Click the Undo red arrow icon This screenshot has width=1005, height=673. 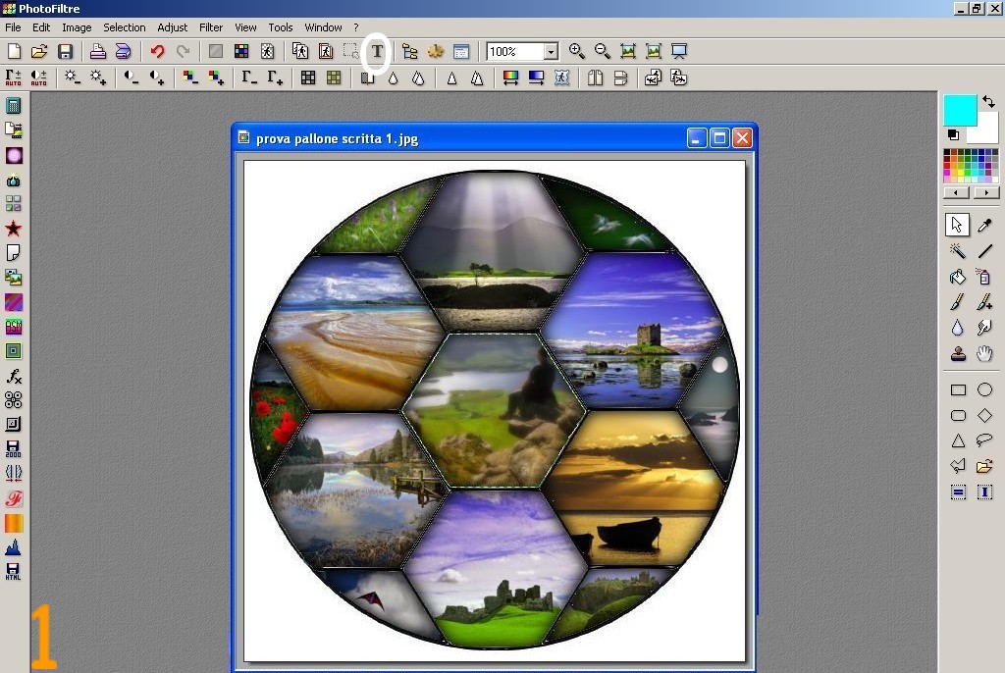tap(157, 52)
